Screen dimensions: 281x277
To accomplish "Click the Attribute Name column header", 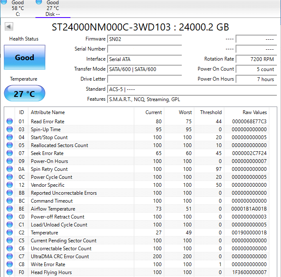I will tap(81, 112).
